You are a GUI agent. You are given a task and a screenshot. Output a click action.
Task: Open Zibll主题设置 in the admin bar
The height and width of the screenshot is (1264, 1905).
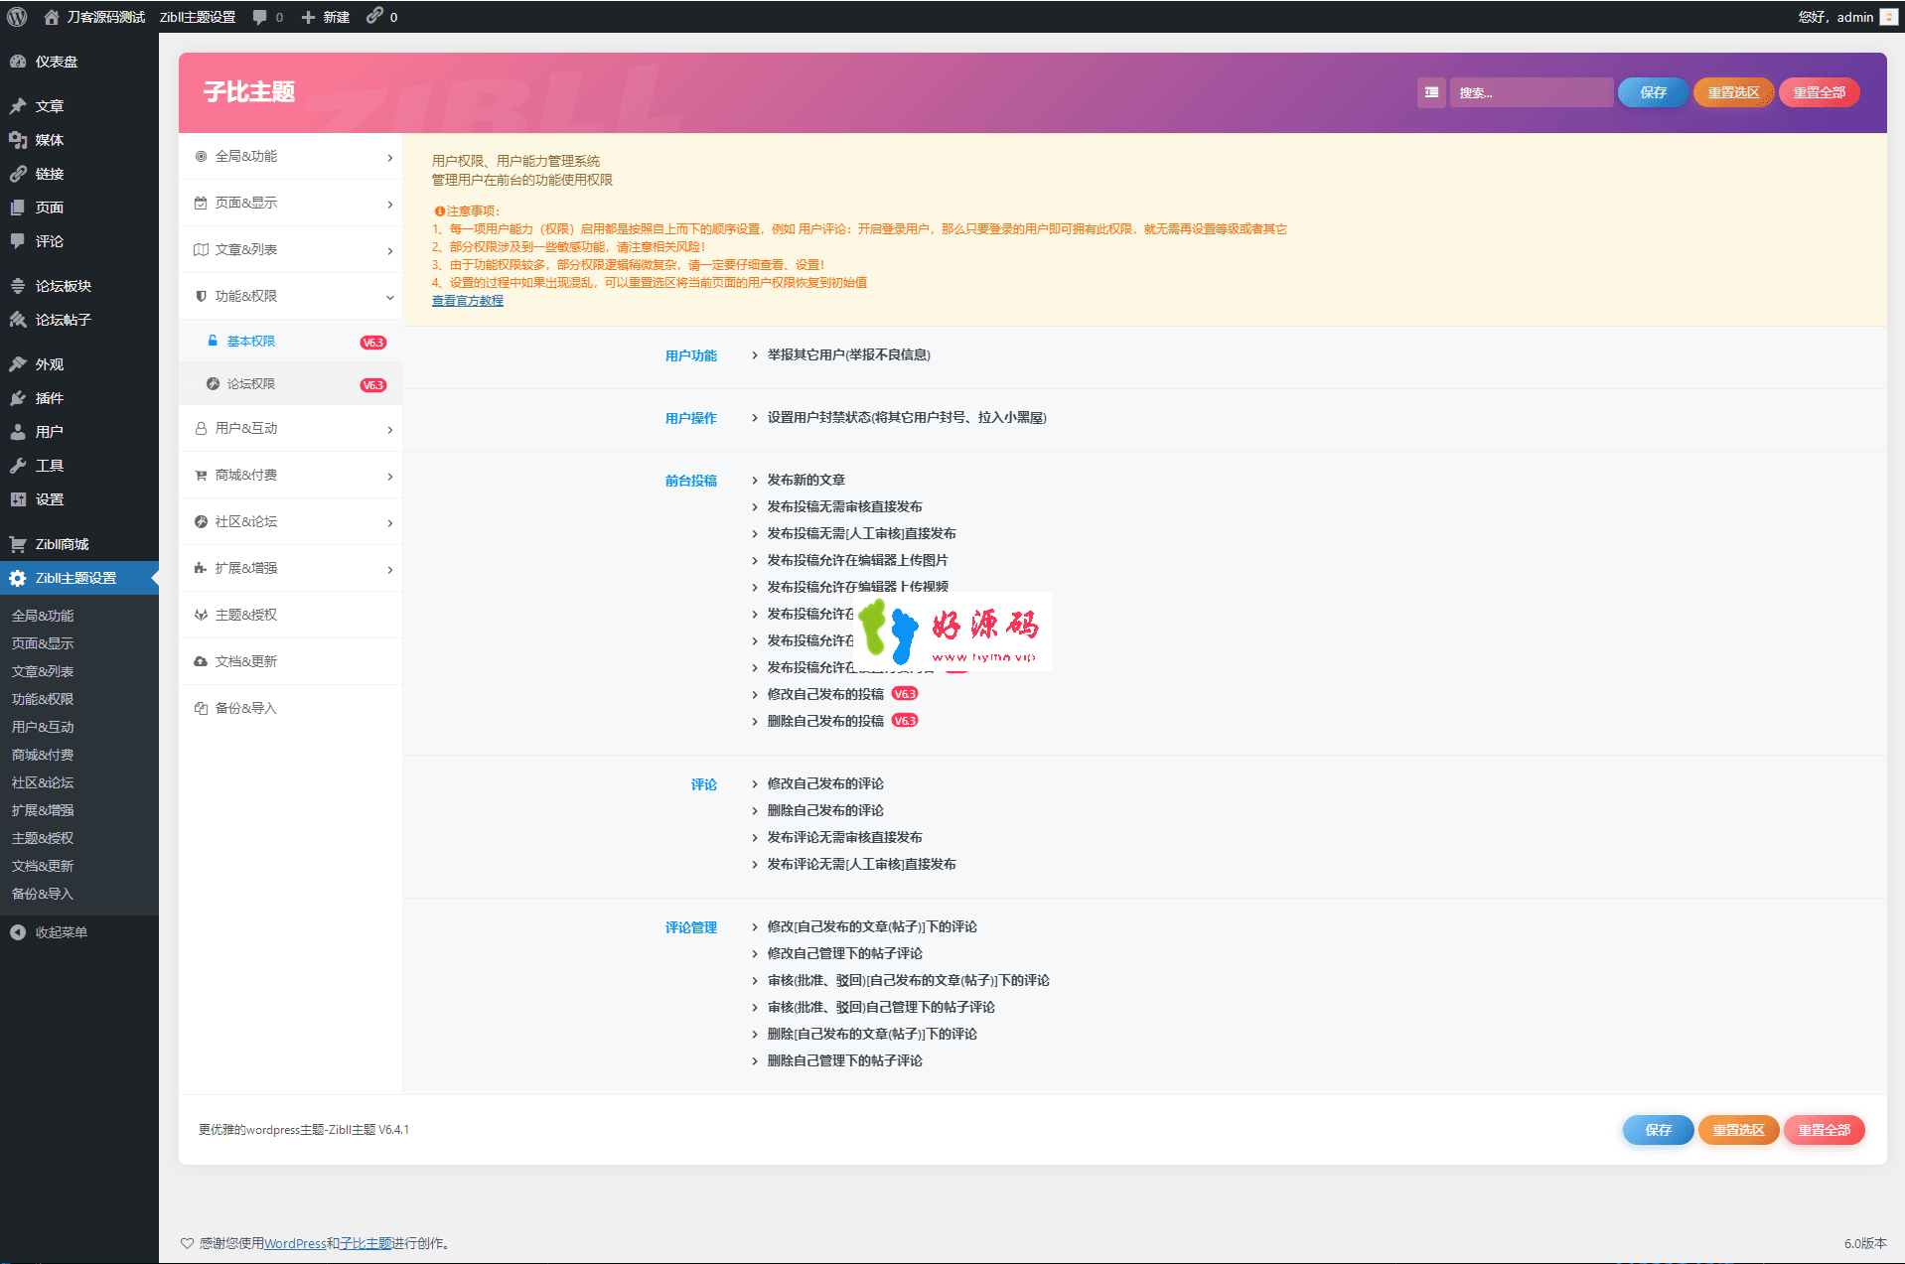198,17
